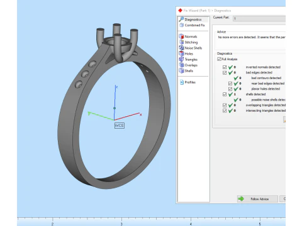Click the 'bad contours detected' text
This screenshot has width=302, height=226.
pyautogui.click(x=266, y=78)
